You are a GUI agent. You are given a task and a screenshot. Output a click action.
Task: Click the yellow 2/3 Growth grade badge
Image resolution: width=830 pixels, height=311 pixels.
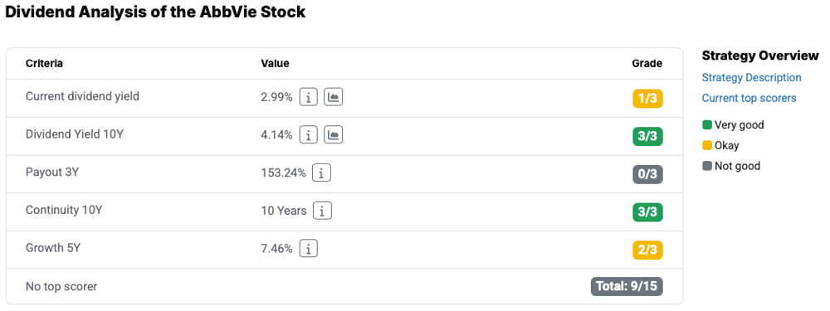(647, 250)
